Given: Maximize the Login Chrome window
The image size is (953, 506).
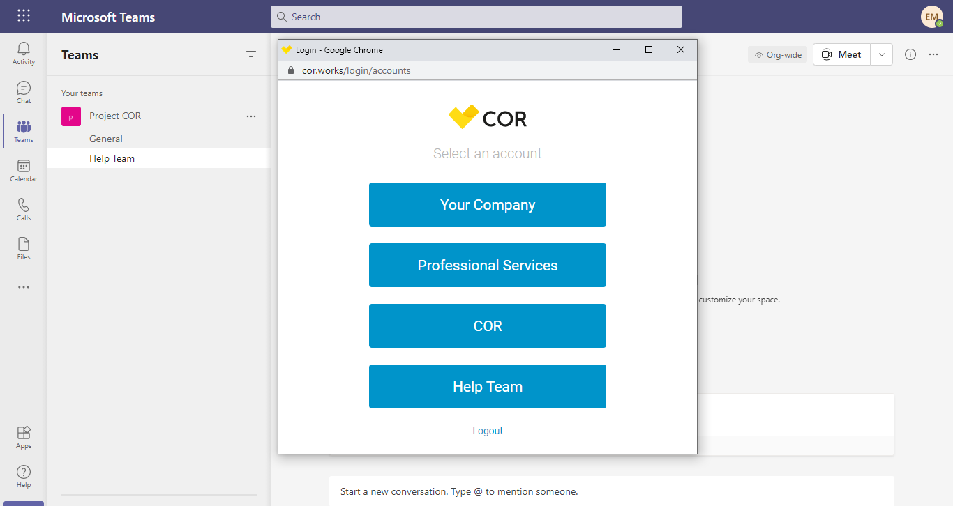Looking at the screenshot, I should point(649,49).
